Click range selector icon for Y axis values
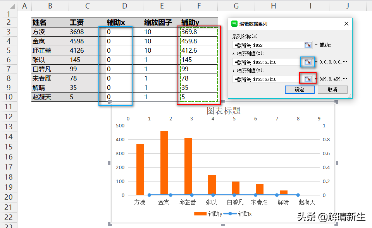 [308, 79]
